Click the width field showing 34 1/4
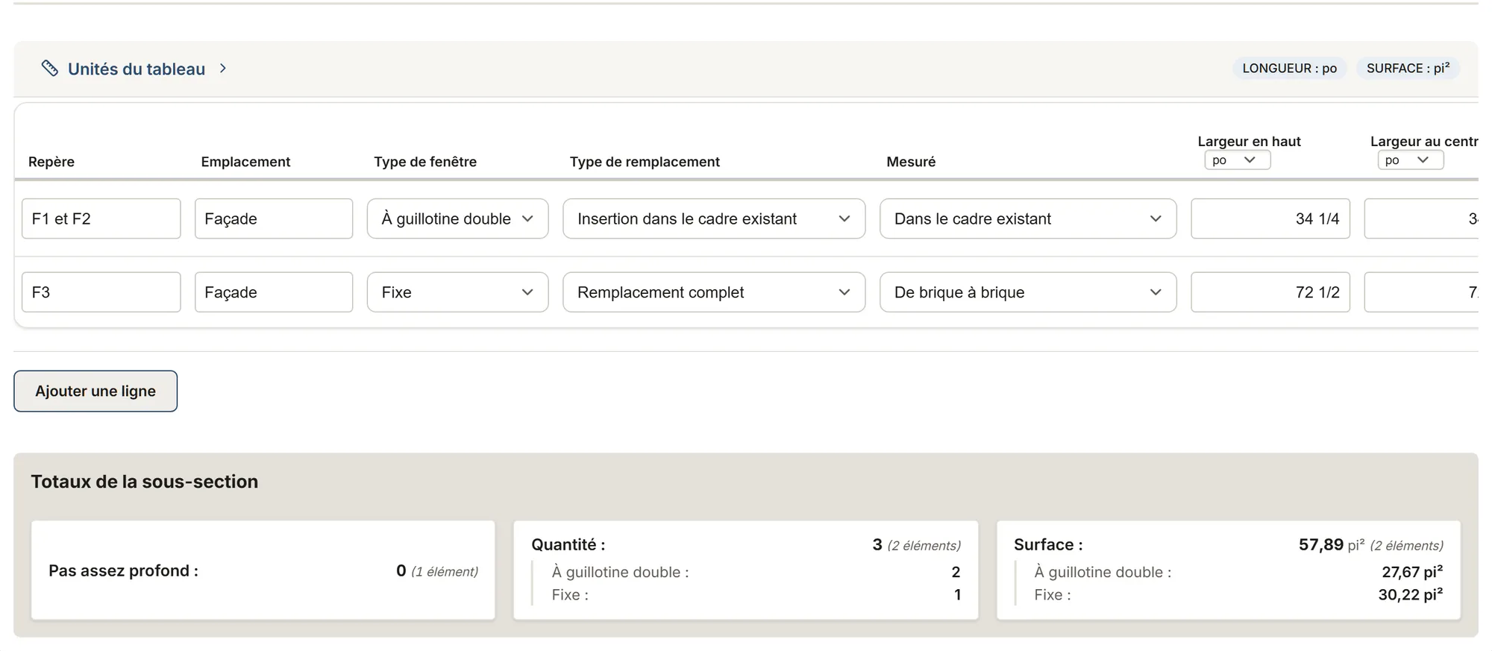Viewport: 1492px width, 651px height. coord(1270,218)
